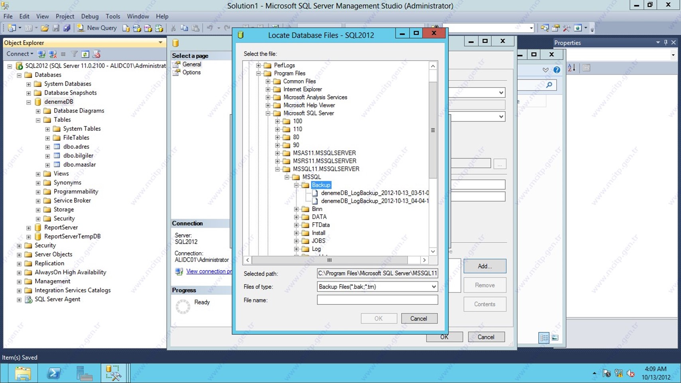
Task: Open the Files of type dropdown
Action: [x=433, y=286]
